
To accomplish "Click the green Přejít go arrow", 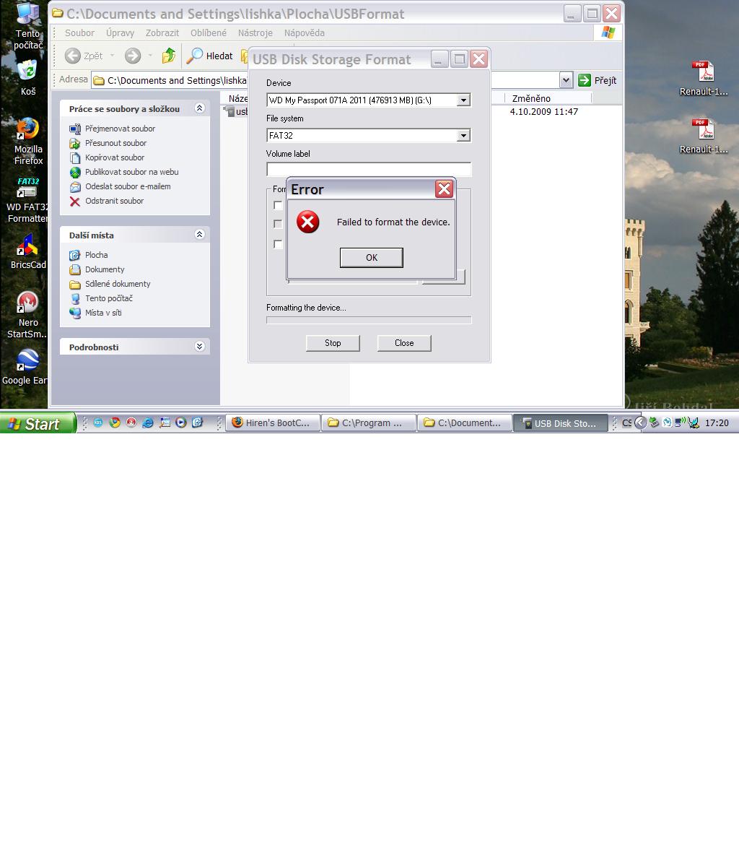I will pyautogui.click(x=585, y=80).
